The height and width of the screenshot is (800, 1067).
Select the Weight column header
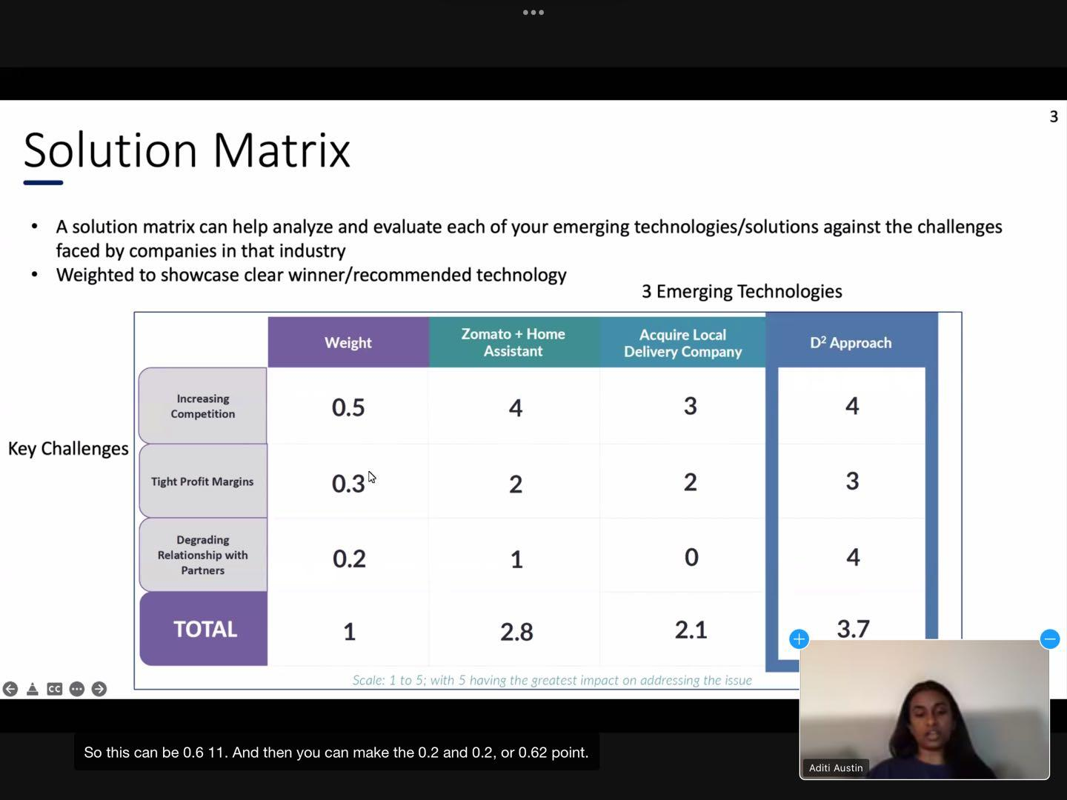(x=348, y=342)
